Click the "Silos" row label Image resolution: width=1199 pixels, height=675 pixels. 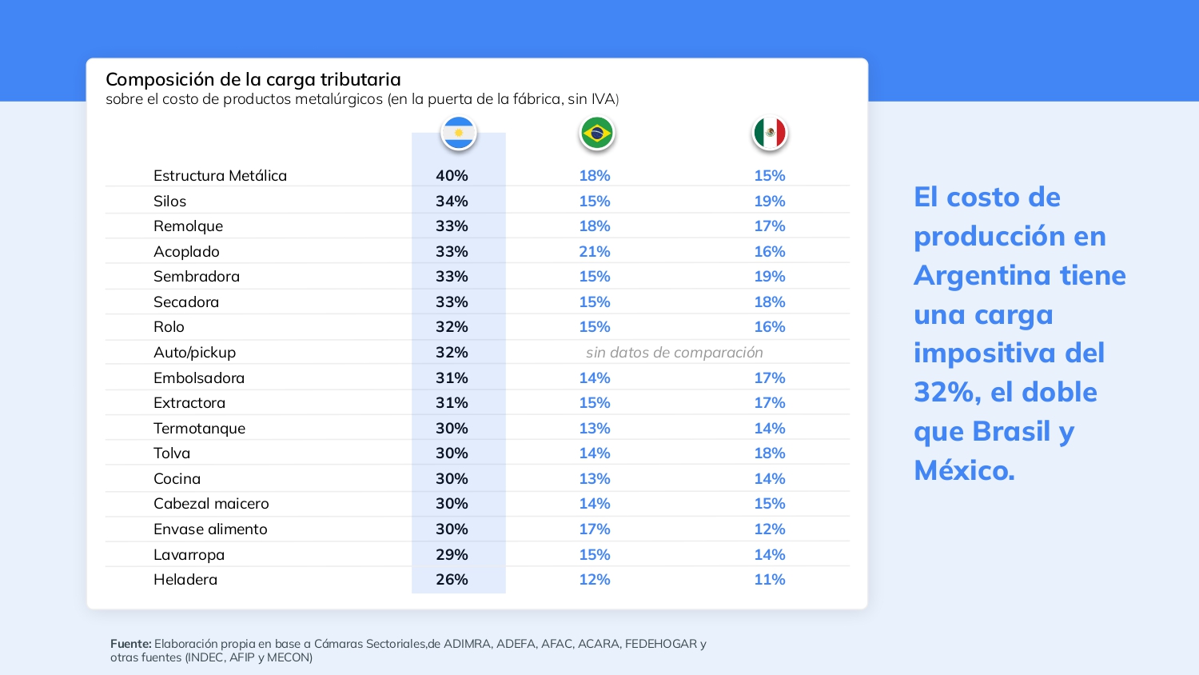pyautogui.click(x=169, y=202)
